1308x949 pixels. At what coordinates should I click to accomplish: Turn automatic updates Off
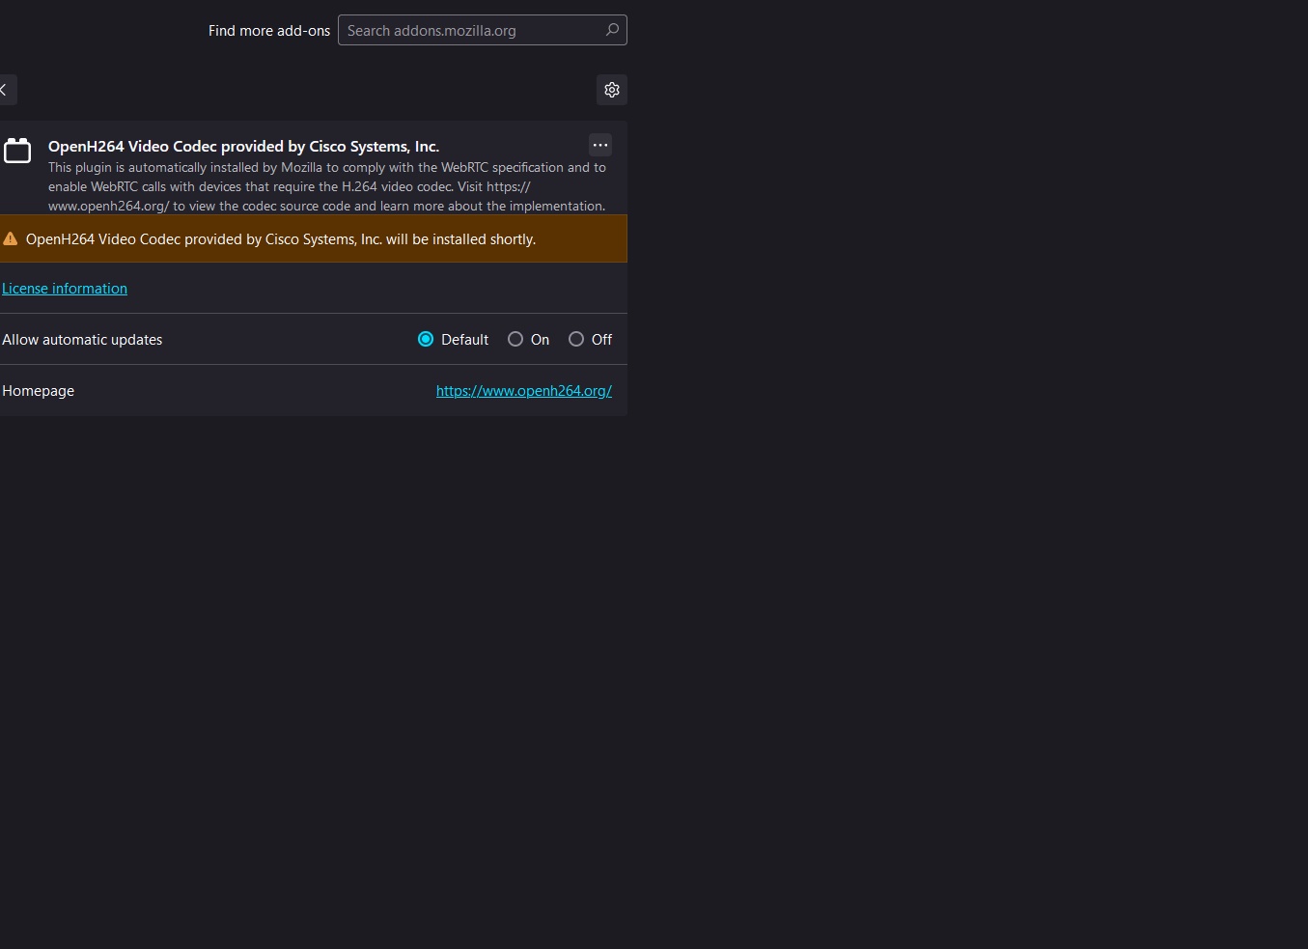(x=576, y=339)
